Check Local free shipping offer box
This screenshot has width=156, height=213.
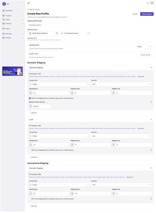pyautogui.click(x=30, y=150)
